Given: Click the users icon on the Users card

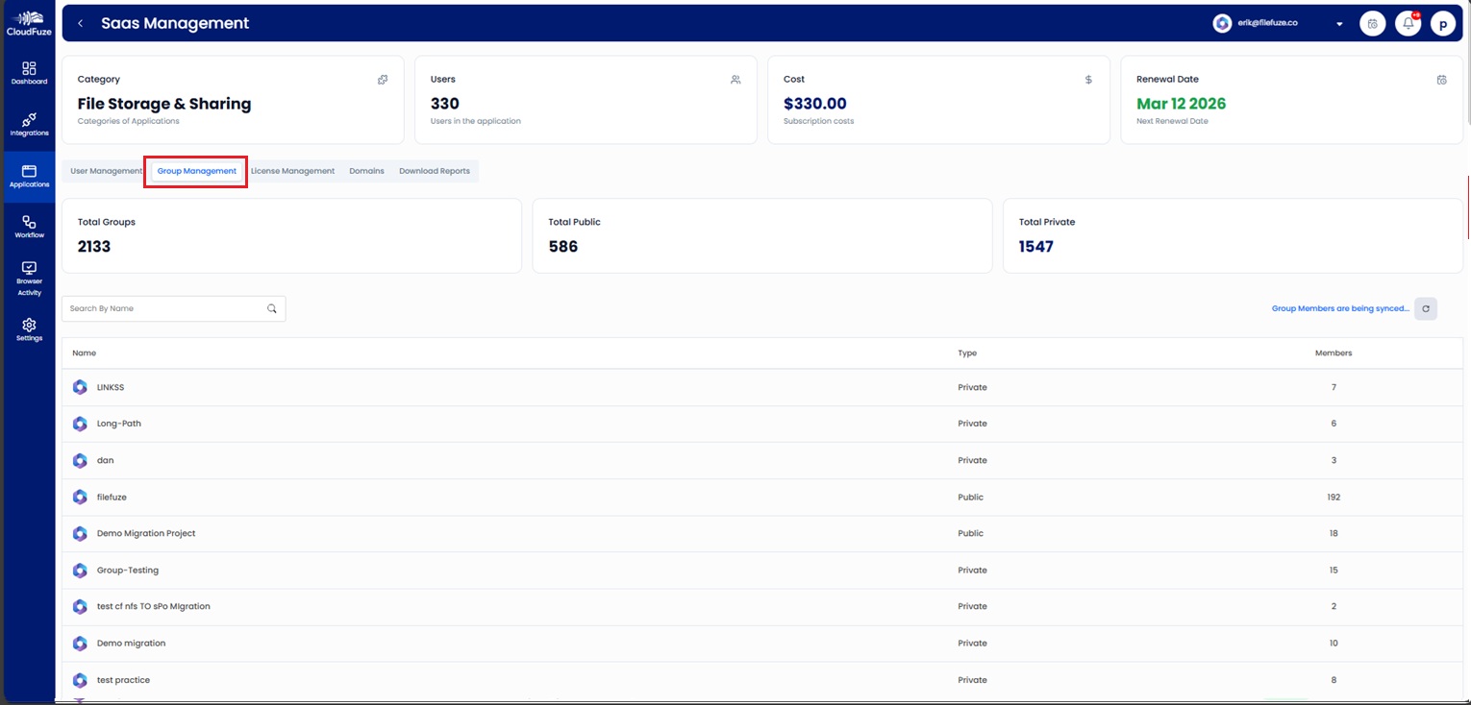Looking at the screenshot, I should [x=735, y=80].
